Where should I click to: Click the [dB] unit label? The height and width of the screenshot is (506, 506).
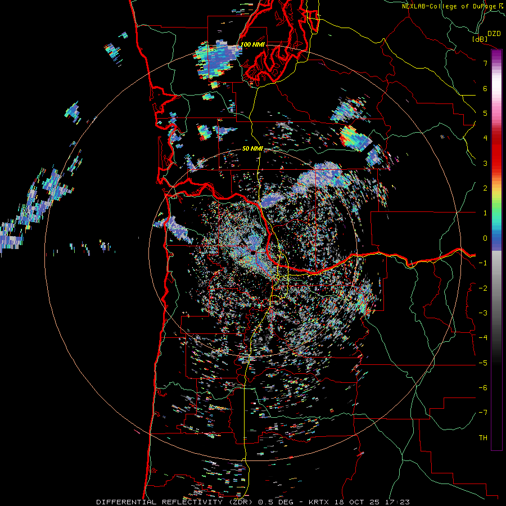(x=480, y=39)
